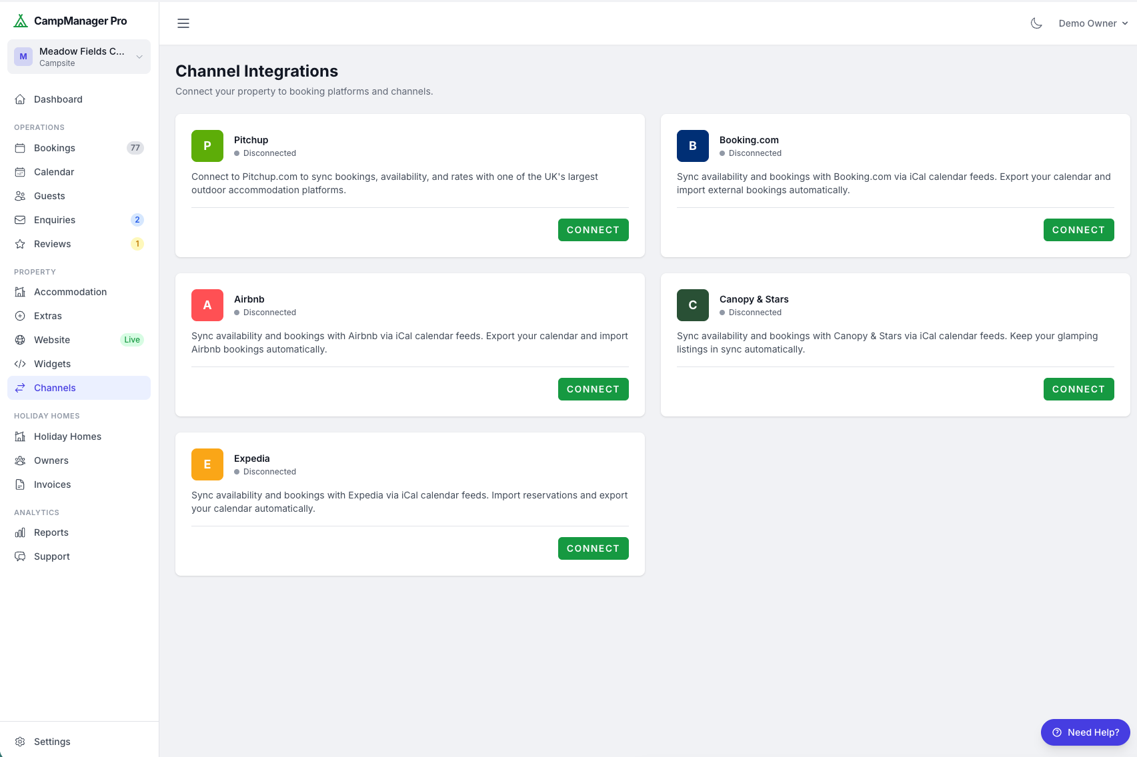Click the Holiday Homes building icon
This screenshot has width=1137, height=757.
coord(20,436)
